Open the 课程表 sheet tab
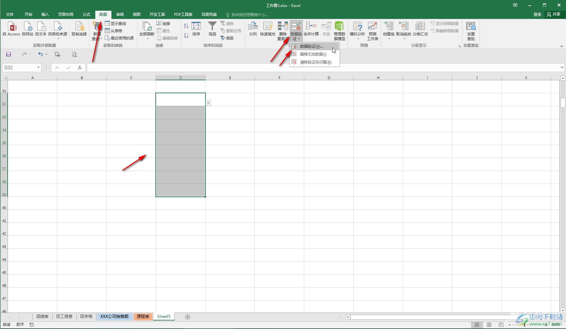The height and width of the screenshot is (329, 566). (143, 316)
